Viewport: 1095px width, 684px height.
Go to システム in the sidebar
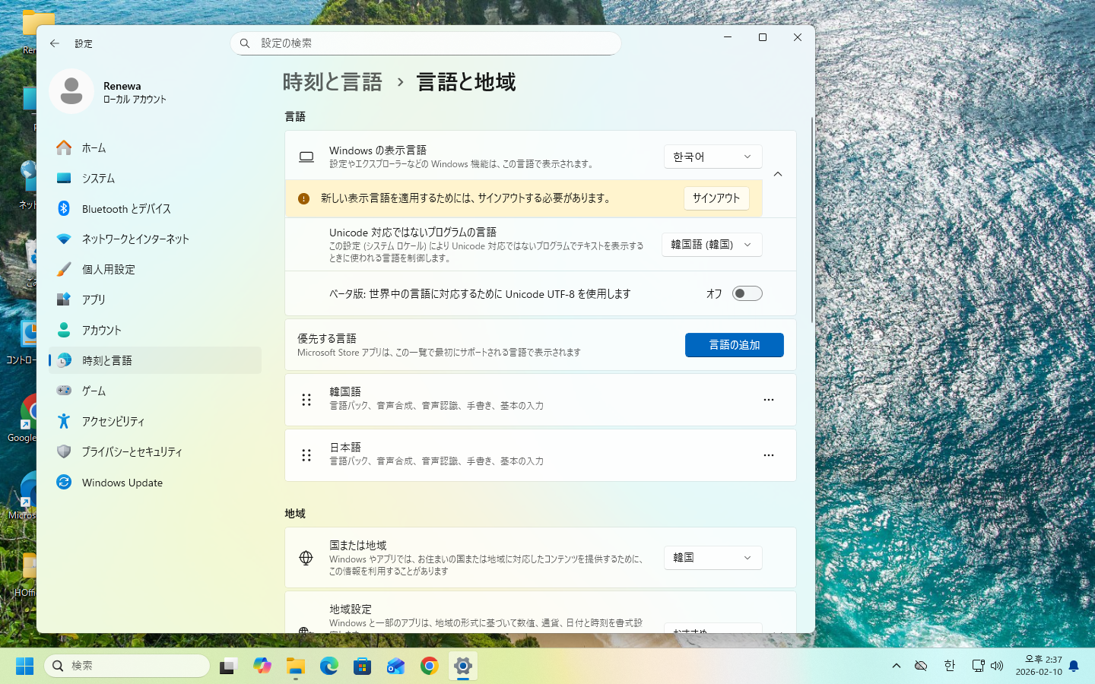pos(98,178)
